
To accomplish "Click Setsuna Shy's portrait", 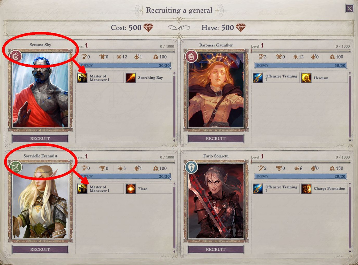I will 40,90.
